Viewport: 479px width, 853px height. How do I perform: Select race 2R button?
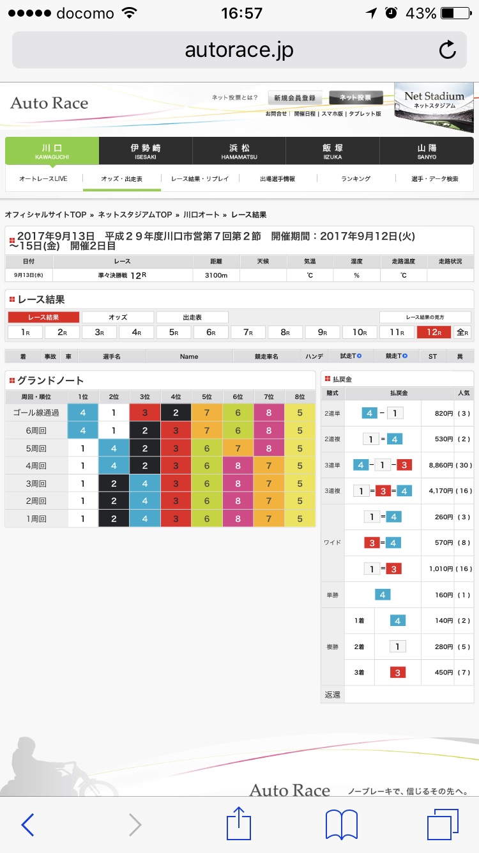pos(62,333)
